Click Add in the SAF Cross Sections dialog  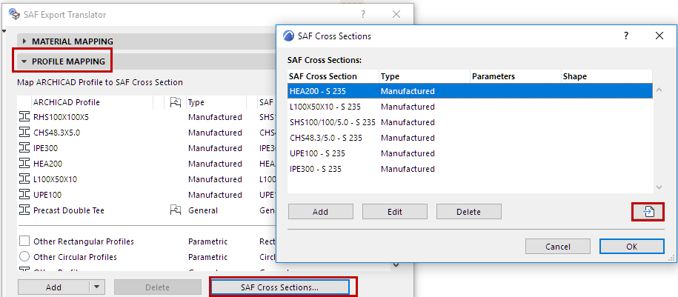click(x=320, y=212)
